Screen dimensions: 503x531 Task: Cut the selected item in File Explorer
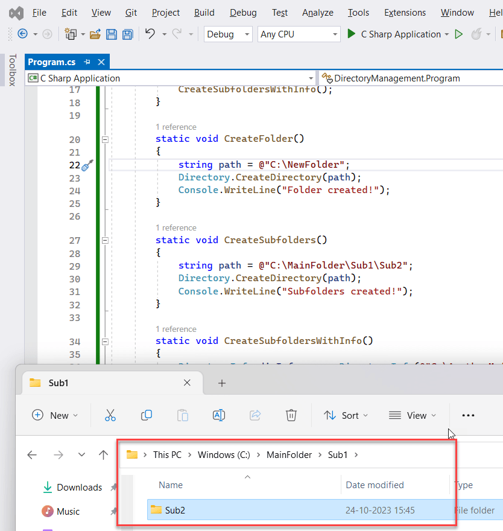[x=110, y=415]
